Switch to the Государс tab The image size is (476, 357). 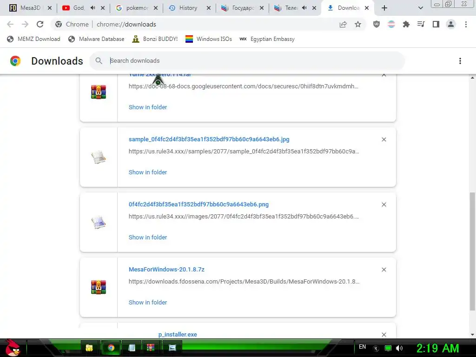[238, 8]
